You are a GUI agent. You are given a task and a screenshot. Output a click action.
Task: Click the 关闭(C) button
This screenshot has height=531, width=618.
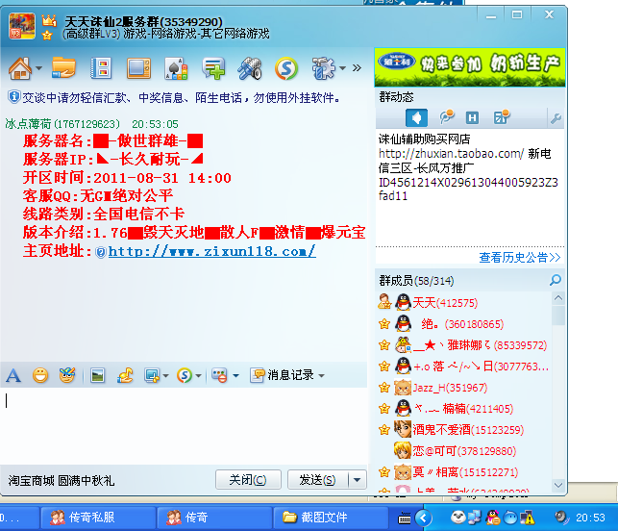248,480
